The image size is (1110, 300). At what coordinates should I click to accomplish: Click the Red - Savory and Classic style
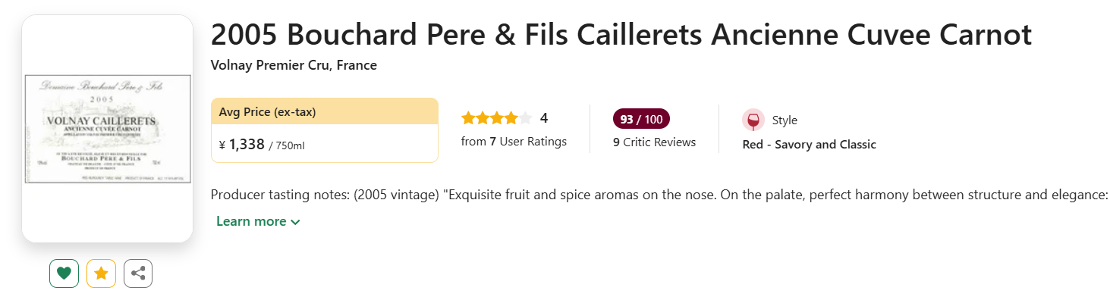[809, 144]
